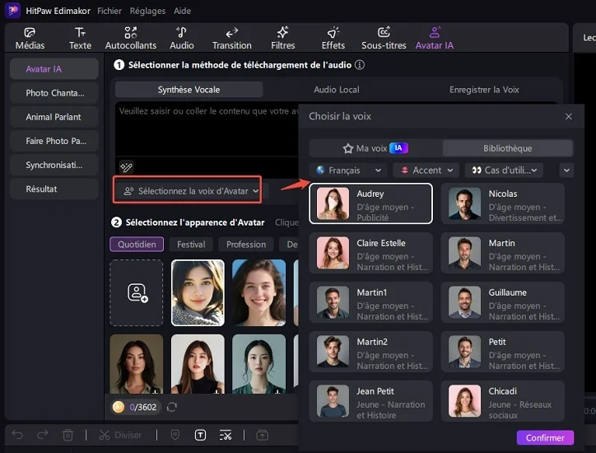
Task: Click the add custom avatar tile
Action: (137, 292)
